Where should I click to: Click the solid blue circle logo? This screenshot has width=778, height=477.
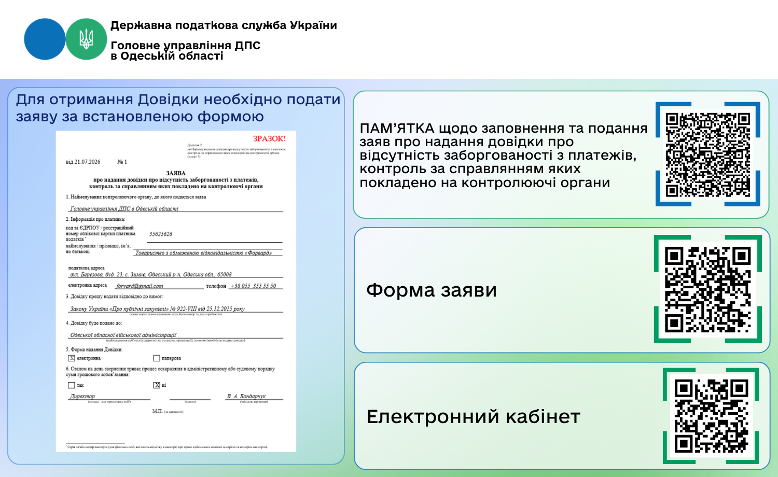(x=45, y=39)
